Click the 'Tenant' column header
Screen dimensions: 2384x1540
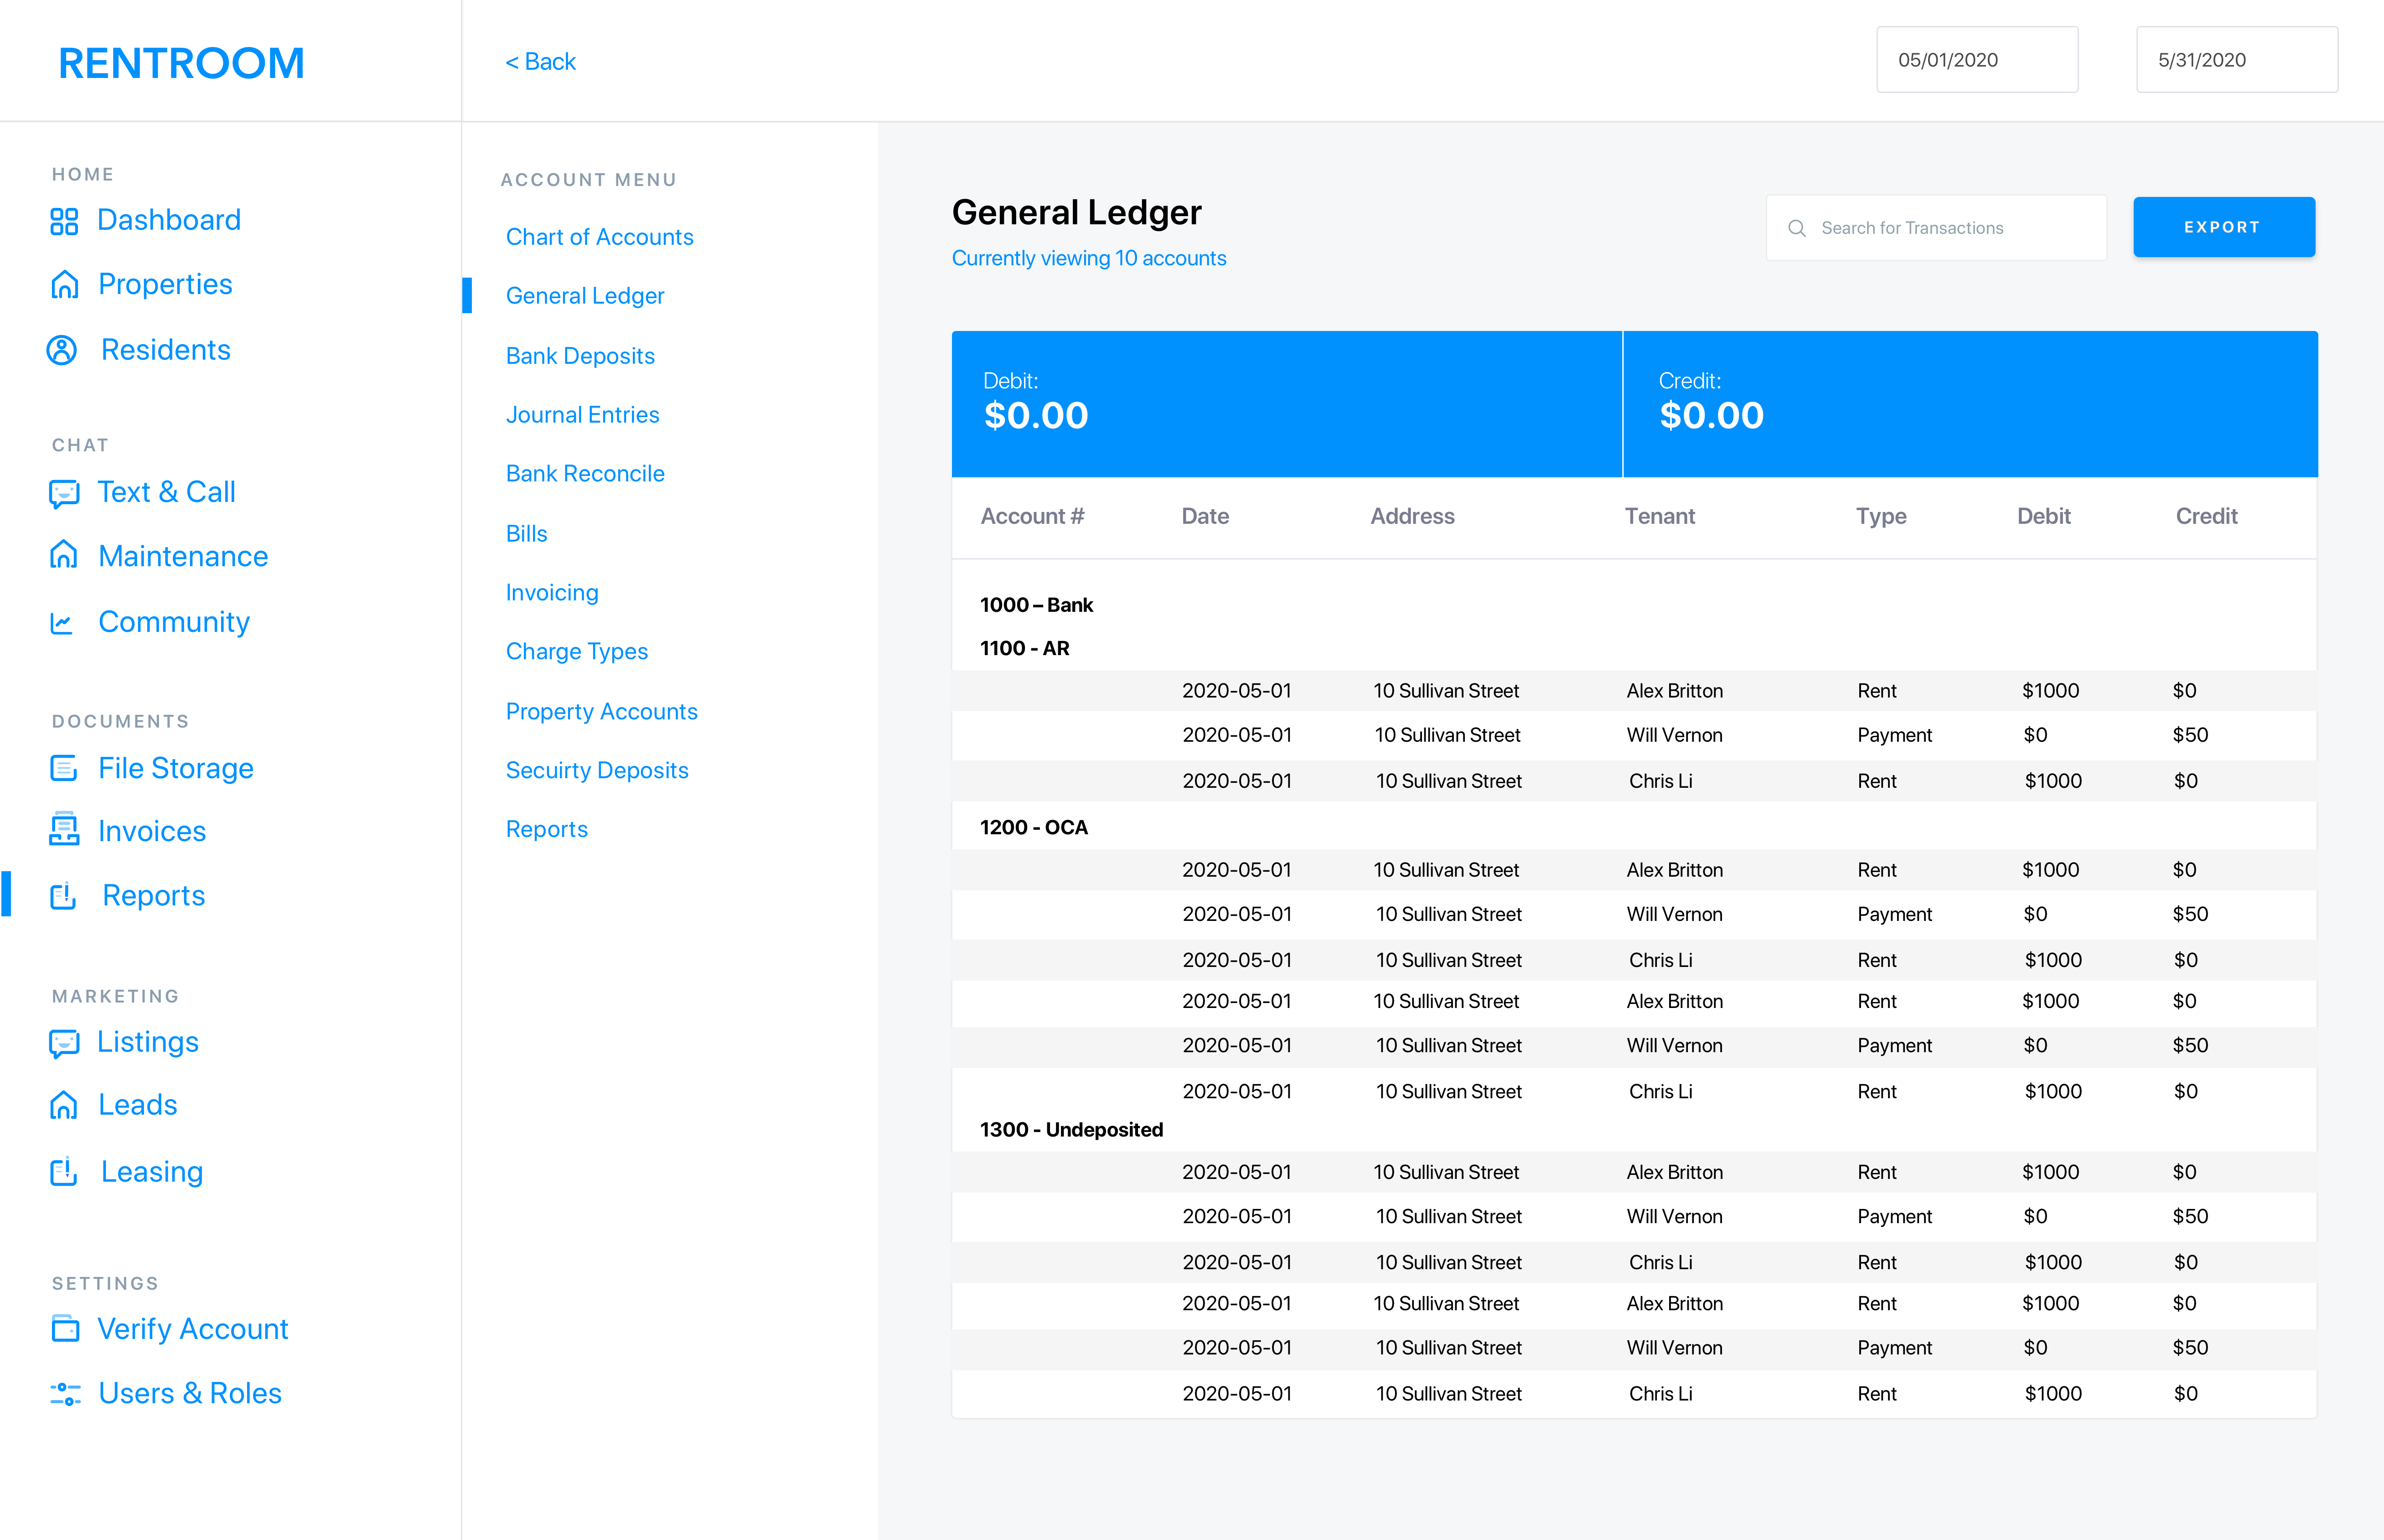coord(1659,516)
